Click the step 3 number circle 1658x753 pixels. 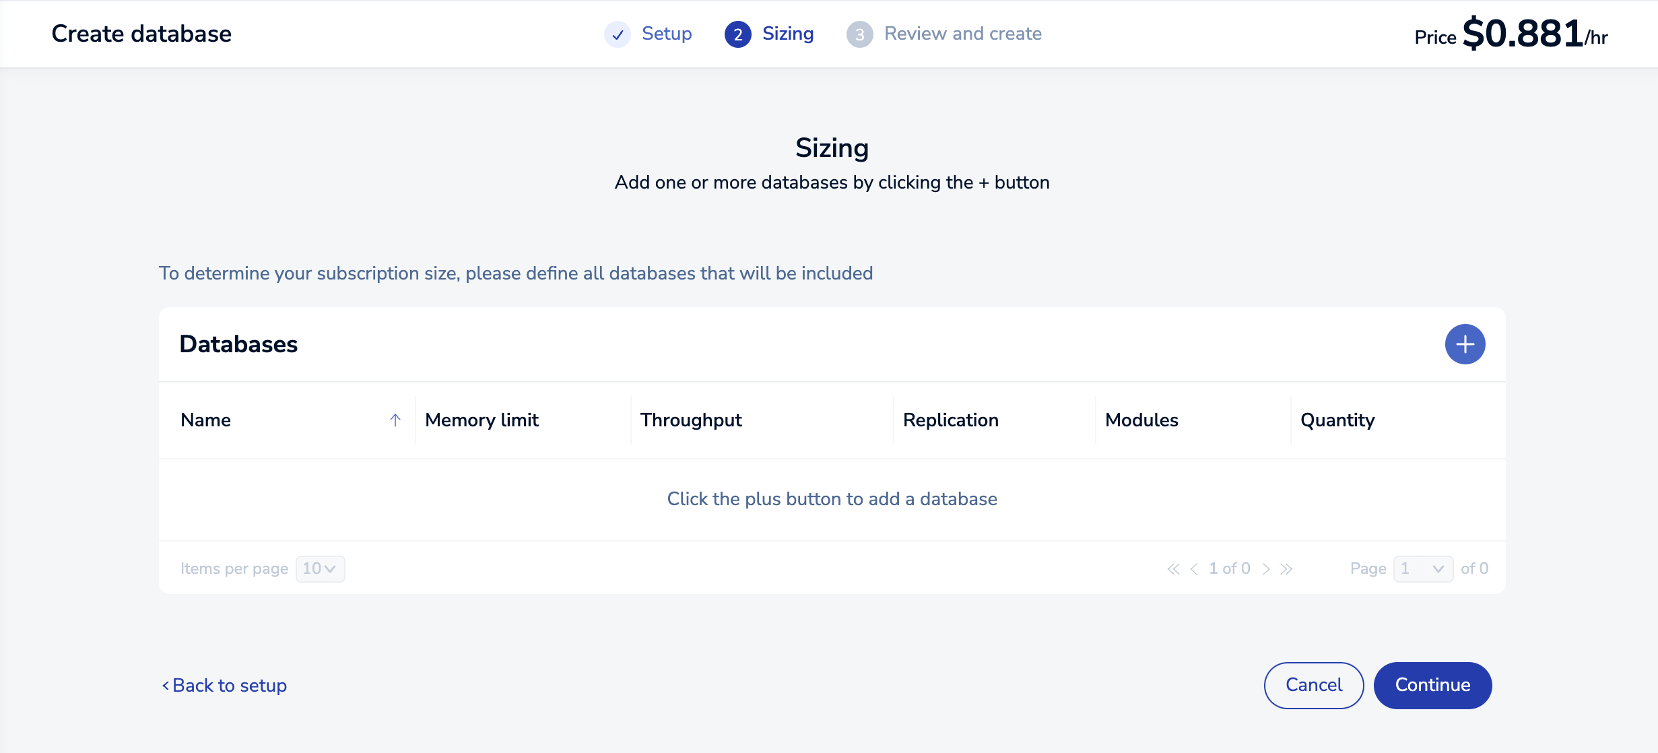coord(859,34)
